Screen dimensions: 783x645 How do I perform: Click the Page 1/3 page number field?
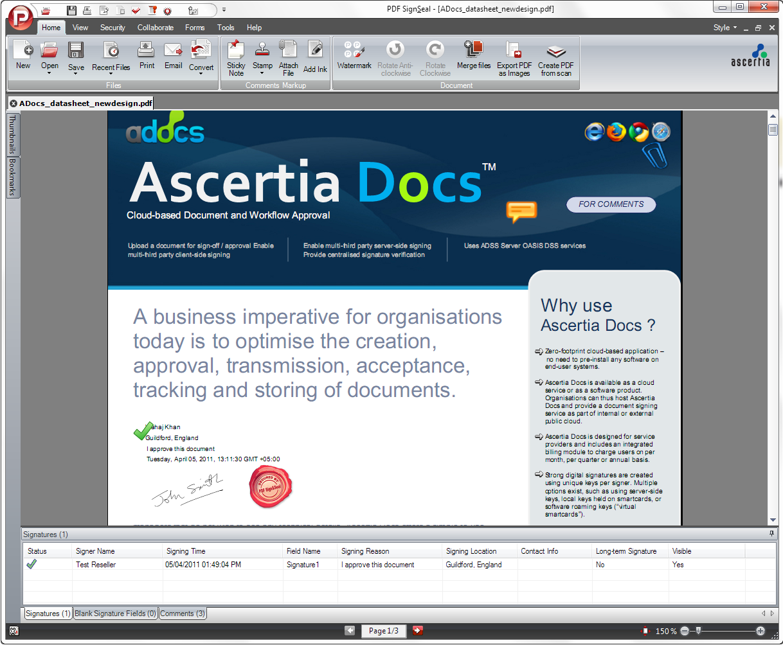(x=384, y=631)
